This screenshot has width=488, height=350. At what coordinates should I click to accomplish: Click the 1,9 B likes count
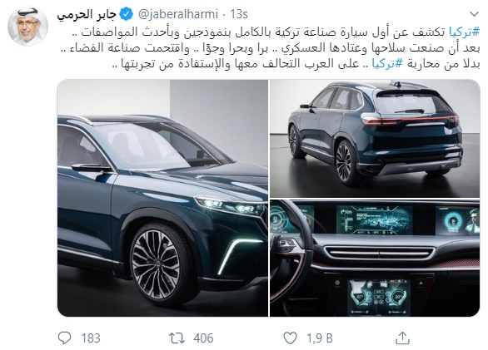(x=320, y=338)
